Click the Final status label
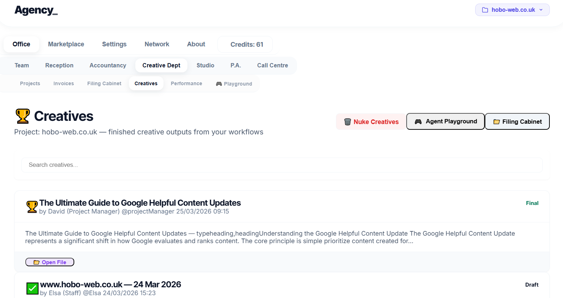 [532, 203]
